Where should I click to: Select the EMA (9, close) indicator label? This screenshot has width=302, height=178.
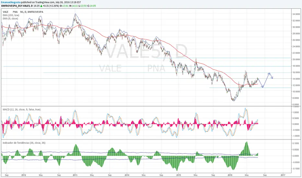[x=10, y=18]
